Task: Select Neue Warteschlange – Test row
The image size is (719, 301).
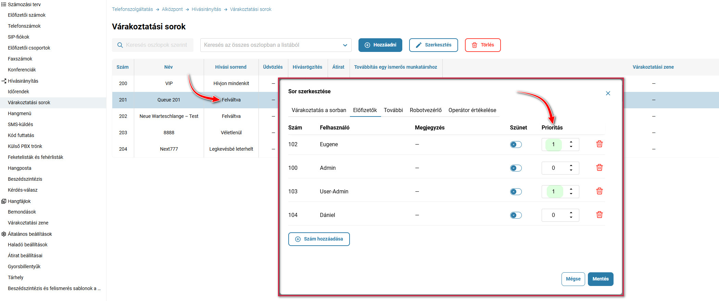Action: coord(195,116)
